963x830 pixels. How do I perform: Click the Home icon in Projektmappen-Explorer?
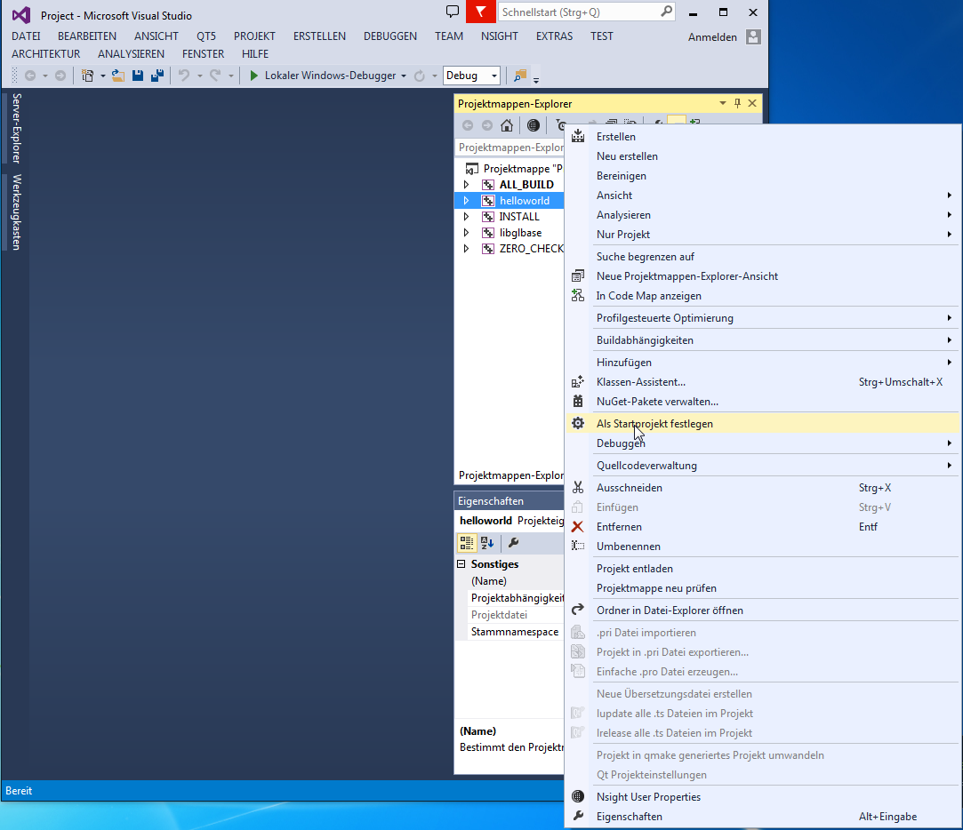point(507,125)
